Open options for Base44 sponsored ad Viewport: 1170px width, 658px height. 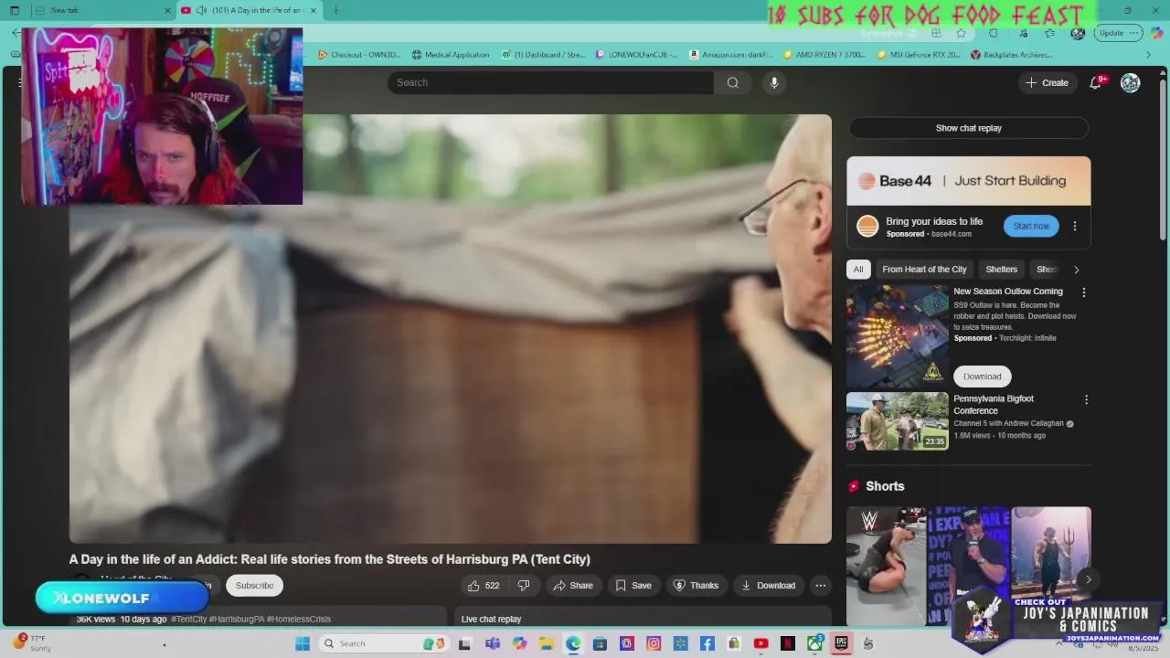tap(1075, 226)
